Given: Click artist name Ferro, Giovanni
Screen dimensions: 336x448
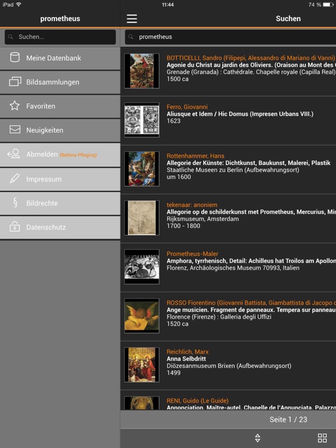Looking at the screenshot, I should (x=187, y=107).
